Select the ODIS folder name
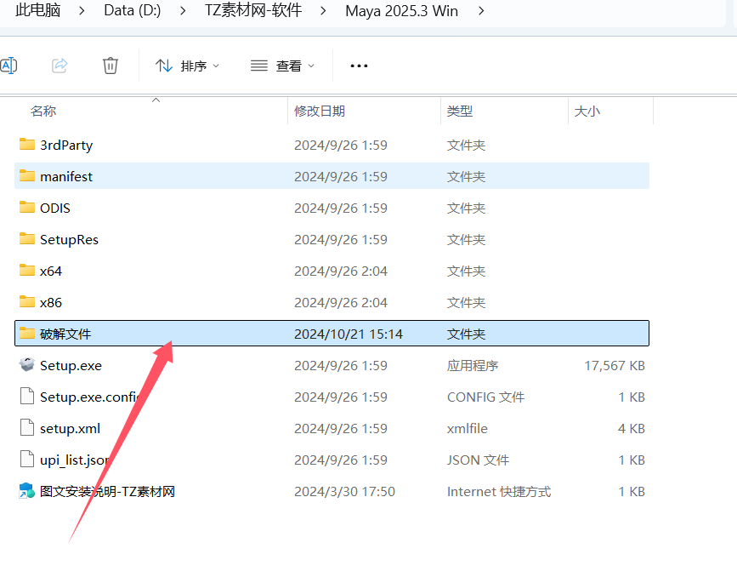This screenshot has height=577, width=737. 55,208
